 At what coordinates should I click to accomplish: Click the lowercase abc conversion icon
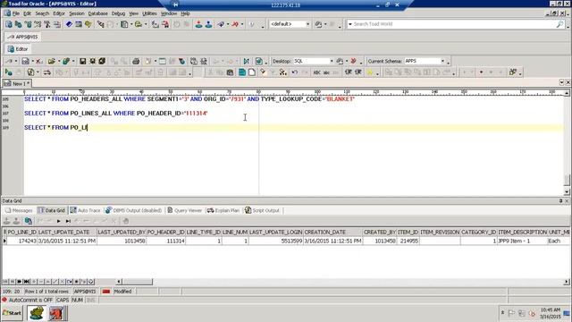(326, 72)
